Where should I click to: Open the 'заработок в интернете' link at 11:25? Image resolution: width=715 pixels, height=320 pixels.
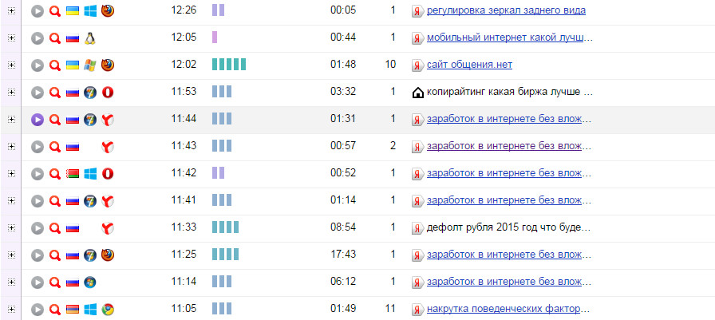point(510,255)
